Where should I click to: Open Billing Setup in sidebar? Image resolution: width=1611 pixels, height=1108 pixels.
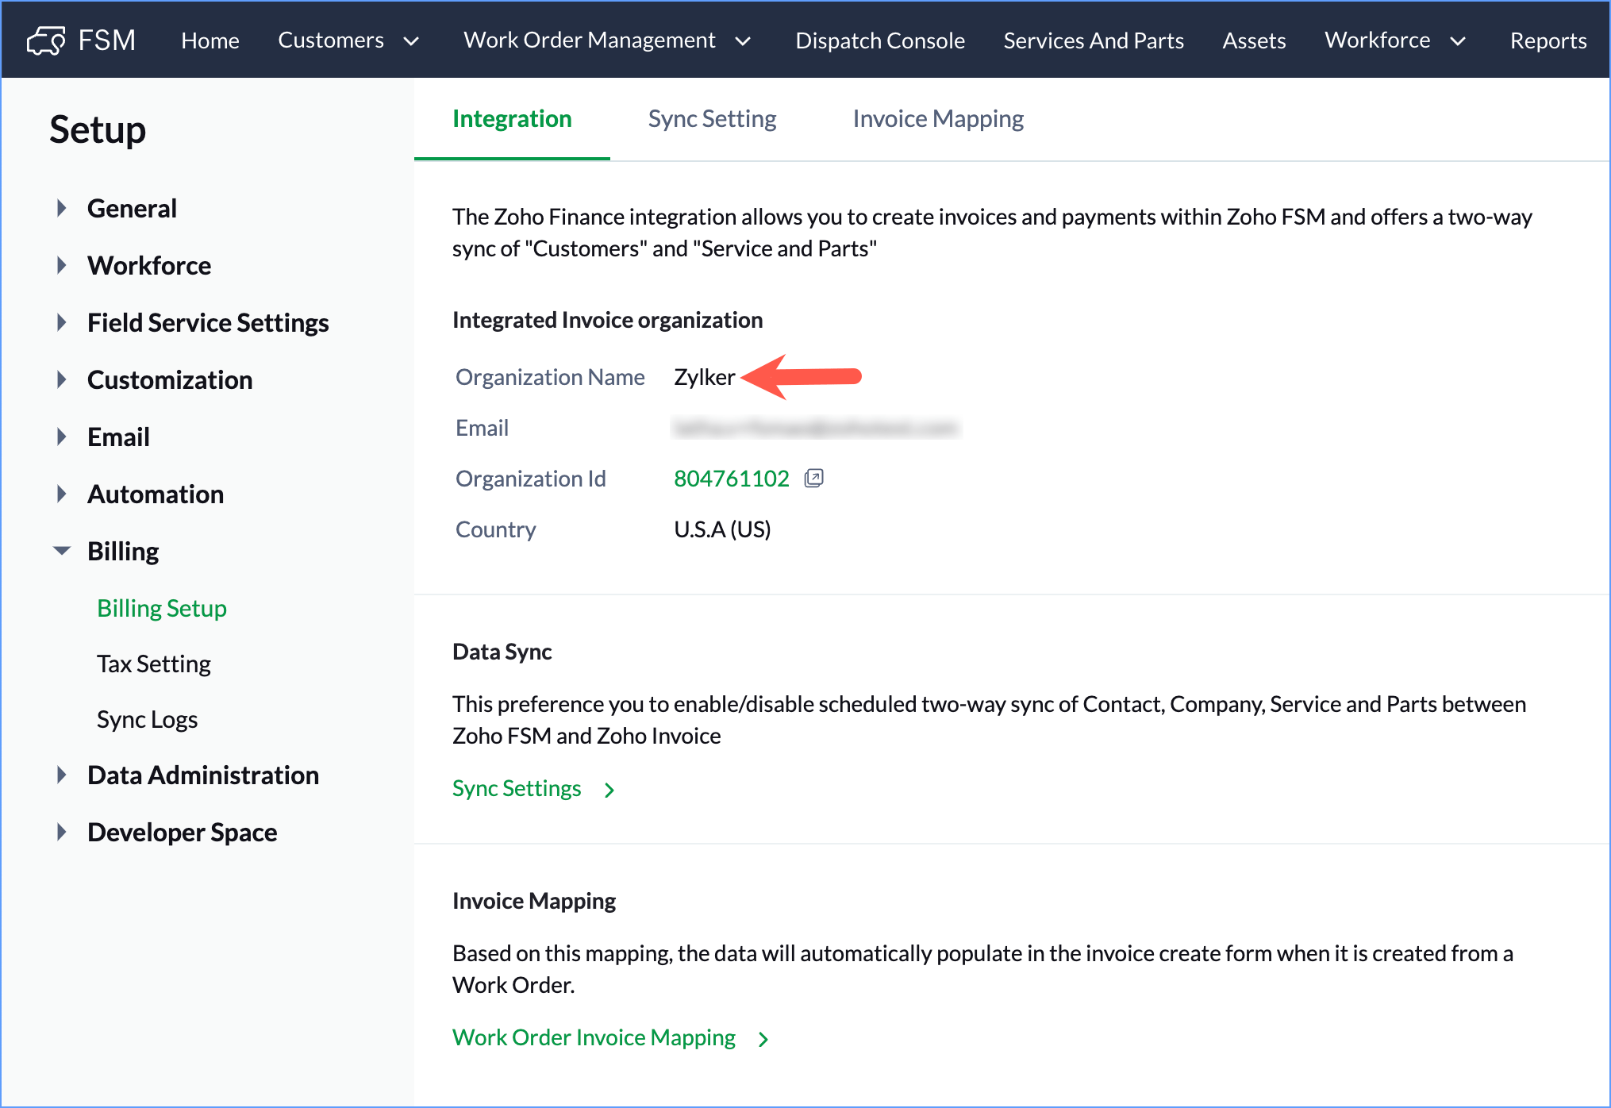tap(162, 609)
